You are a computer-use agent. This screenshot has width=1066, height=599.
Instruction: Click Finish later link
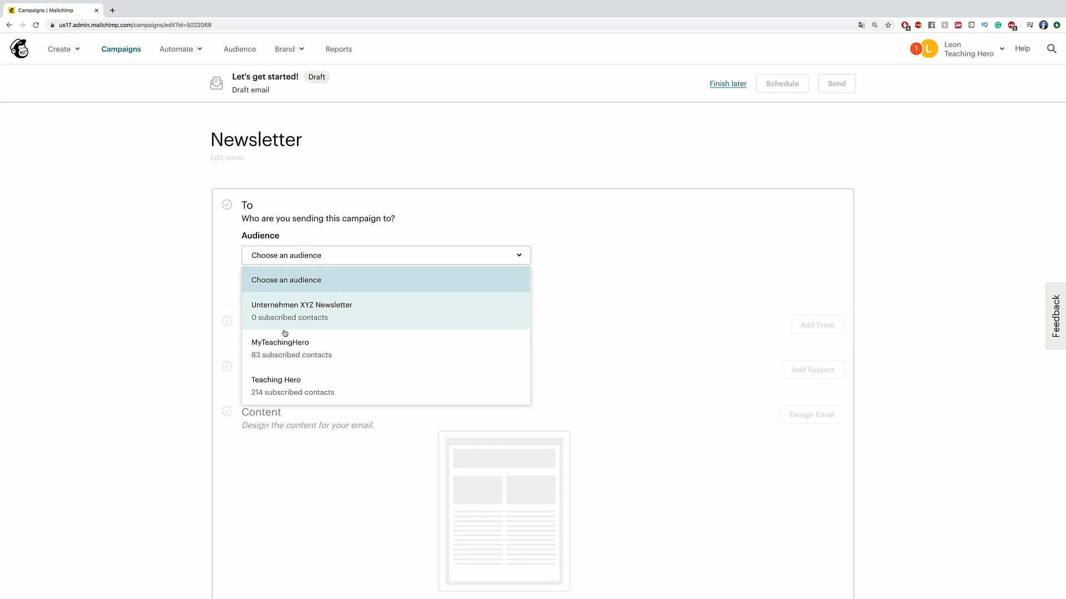coord(728,83)
